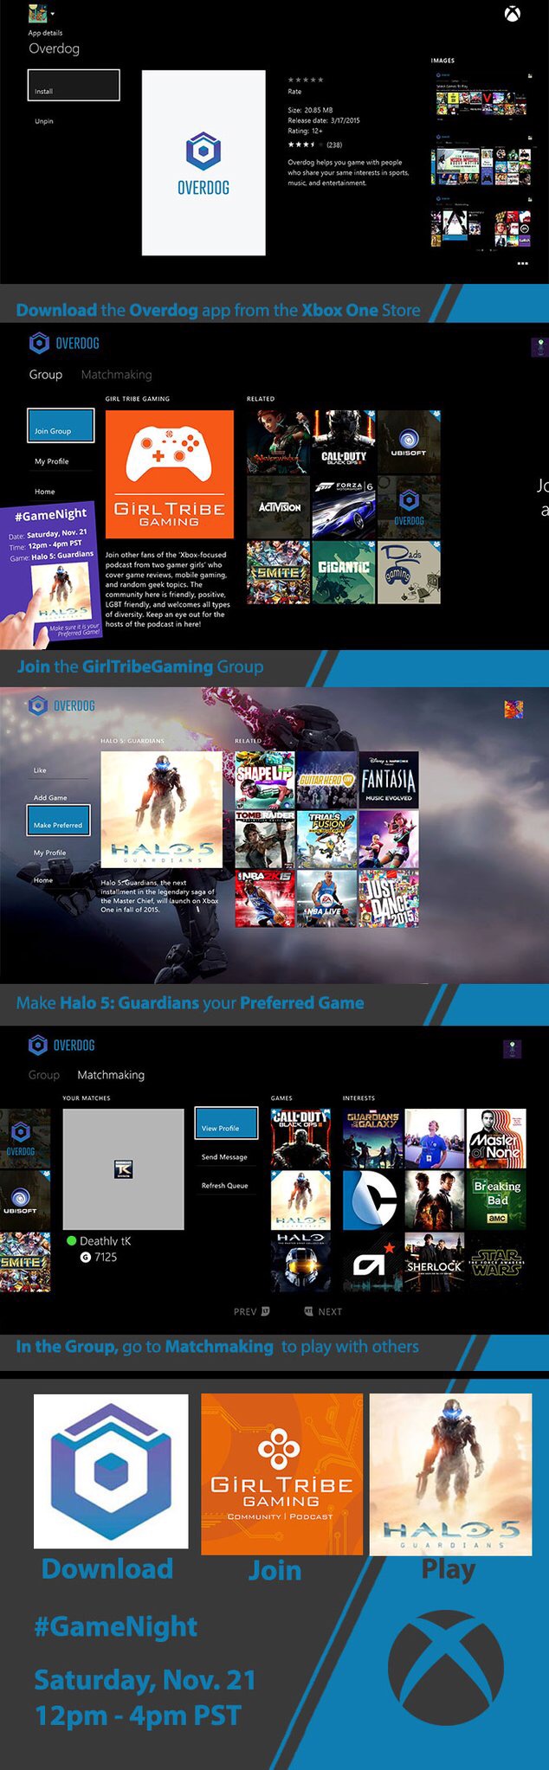Open the Sherlock interest tile
This screenshot has height=1770, width=549.
click(x=435, y=1263)
